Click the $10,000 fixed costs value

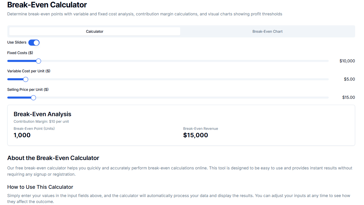[347, 61]
